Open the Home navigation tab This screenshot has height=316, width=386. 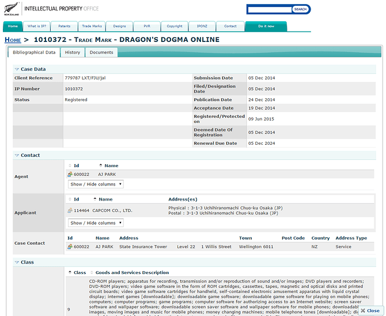13,26
